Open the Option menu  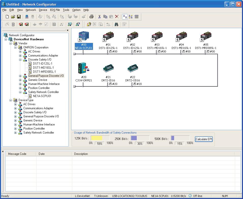click(76, 10)
